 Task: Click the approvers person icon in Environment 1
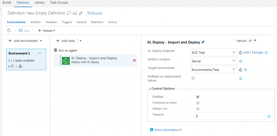click(12, 67)
